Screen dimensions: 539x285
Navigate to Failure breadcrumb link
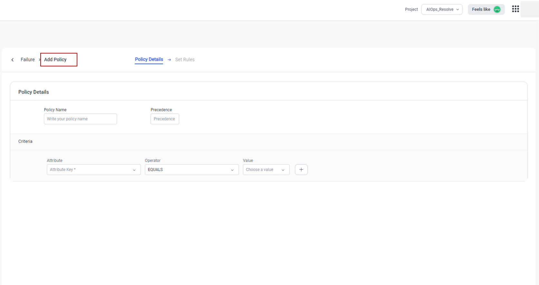coord(28,60)
